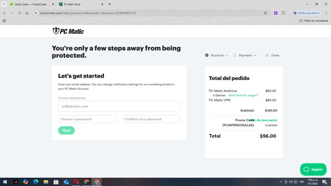Switch to the Verify Codes — SimplyCodes tab
This screenshot has height=186, width=331.
pos(31,4)
